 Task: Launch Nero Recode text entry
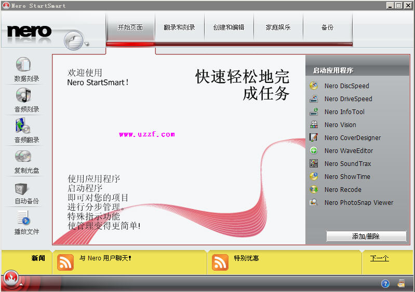[x=343, y=189]
